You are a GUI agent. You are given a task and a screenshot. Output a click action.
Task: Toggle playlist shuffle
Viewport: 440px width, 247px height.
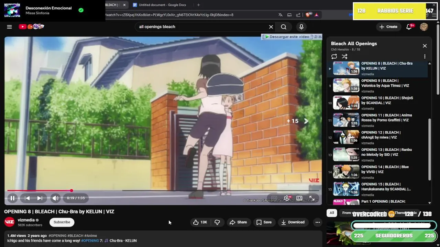coord(344,57)
